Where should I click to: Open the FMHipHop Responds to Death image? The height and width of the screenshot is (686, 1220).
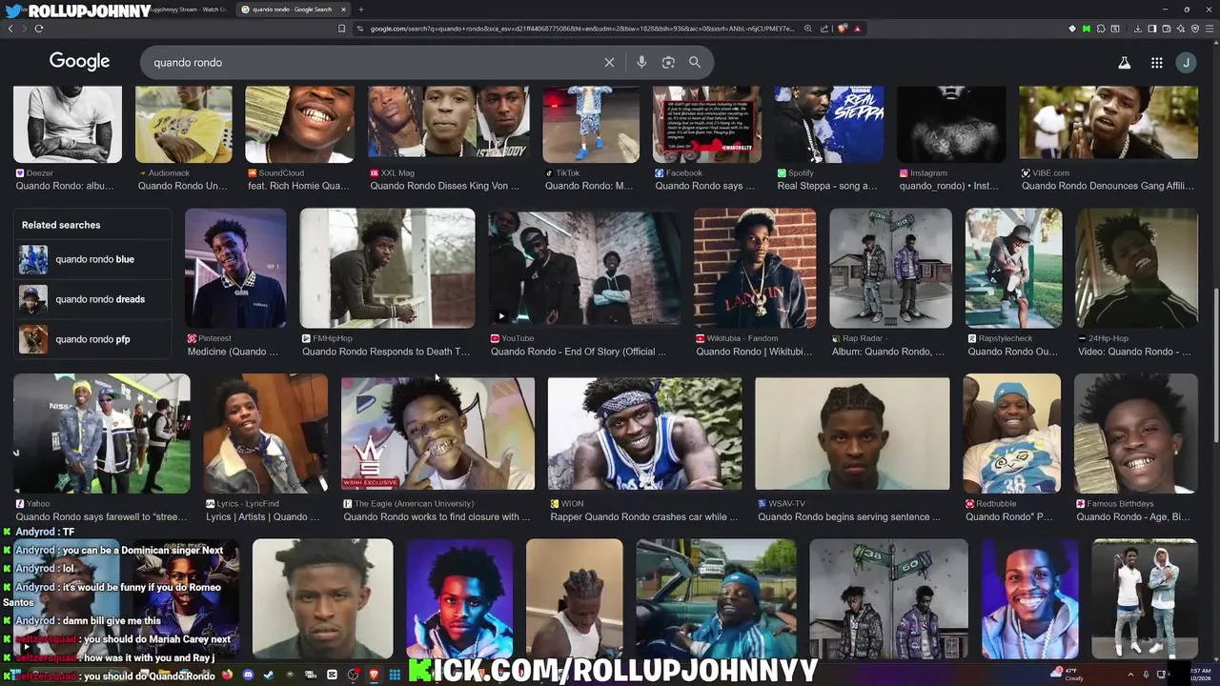387,269
